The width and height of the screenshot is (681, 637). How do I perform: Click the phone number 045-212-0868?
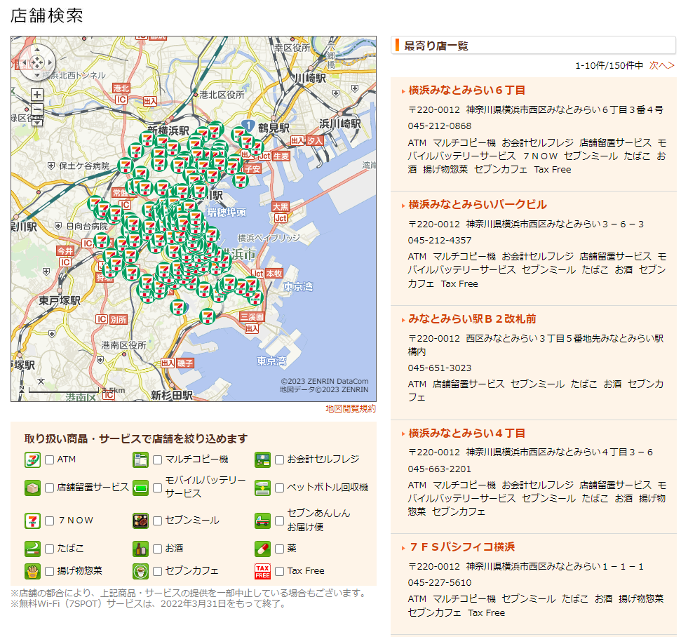[440, 126]
